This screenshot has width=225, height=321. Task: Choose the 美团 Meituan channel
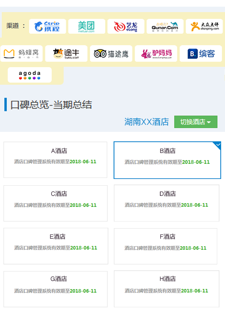click(x=86, y=26)
